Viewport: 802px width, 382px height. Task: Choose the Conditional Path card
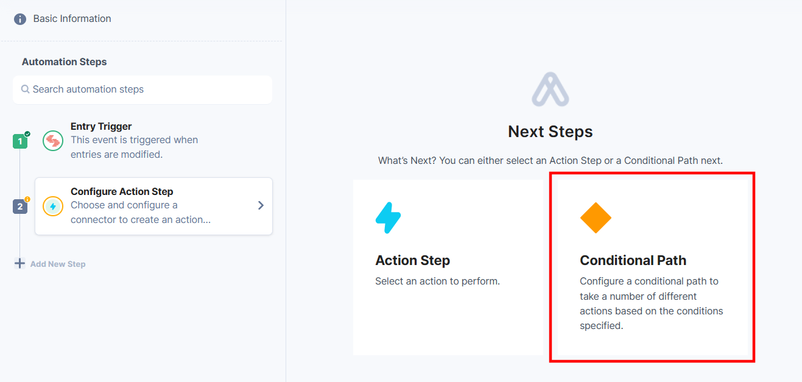coord(652,267)
